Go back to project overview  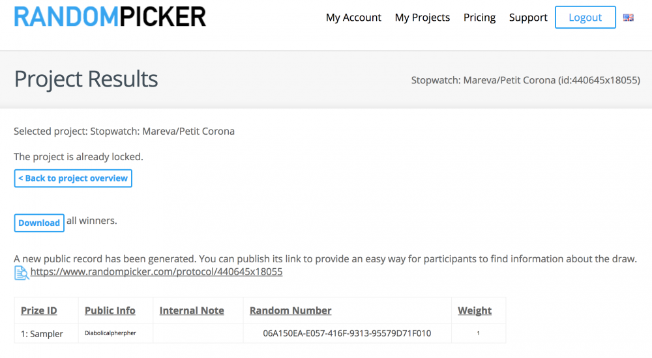[73, 178]
